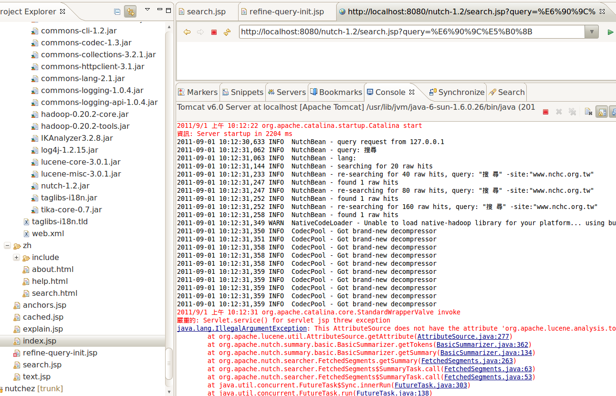Collapse all in Project Explorer
This screenshot has height=396, width=616.
[117, 11]
